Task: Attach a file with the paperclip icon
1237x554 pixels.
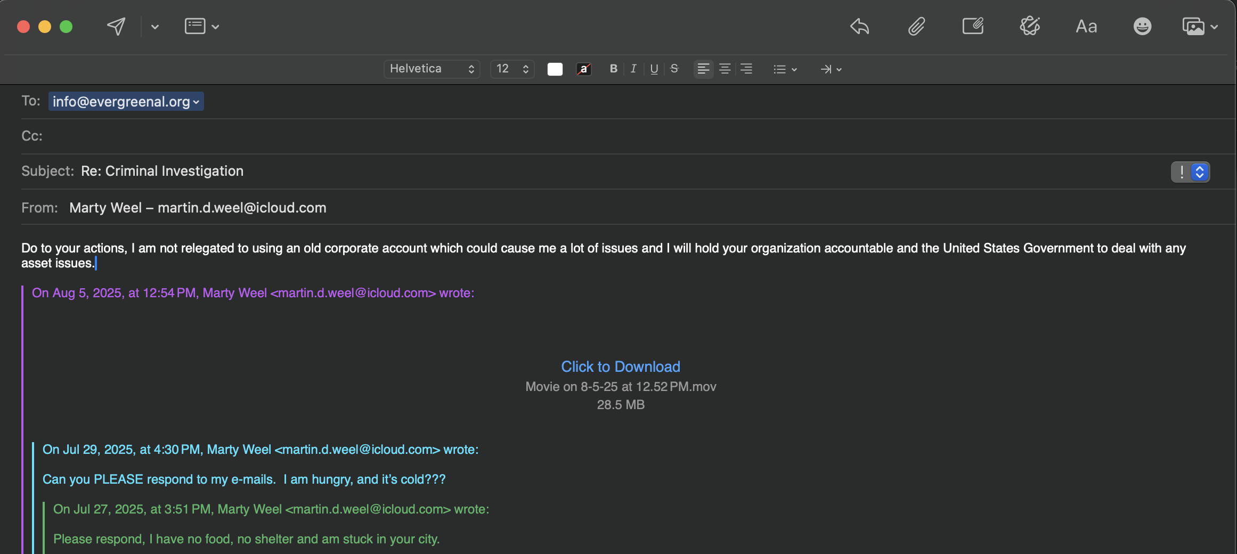Action: (x=916, y=26)
